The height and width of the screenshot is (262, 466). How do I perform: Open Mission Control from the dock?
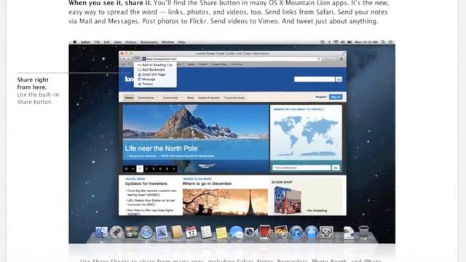click(131, 232)
